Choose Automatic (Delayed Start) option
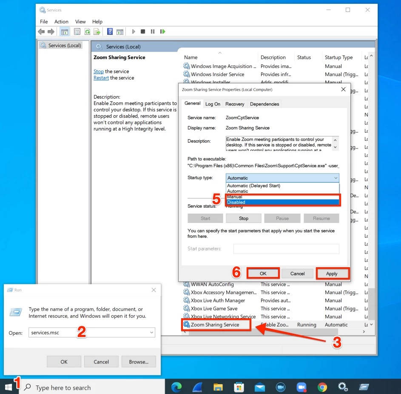Screen dimensions: 401x394 coord(282,186)
